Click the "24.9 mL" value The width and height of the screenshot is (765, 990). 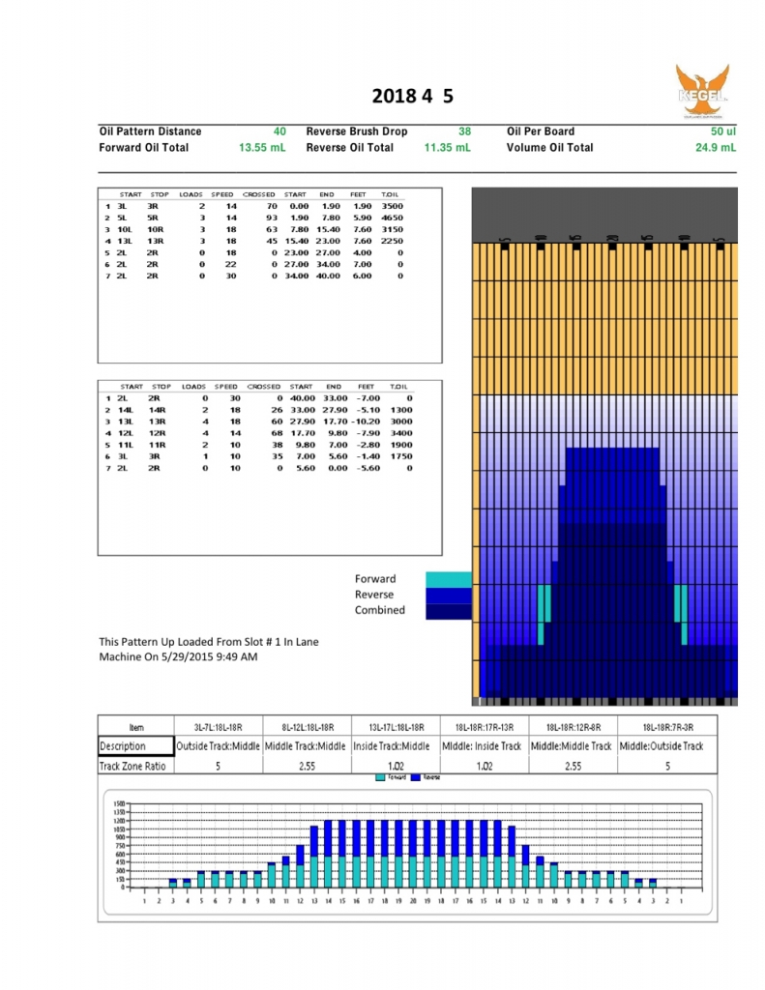[x=716, y=147]
